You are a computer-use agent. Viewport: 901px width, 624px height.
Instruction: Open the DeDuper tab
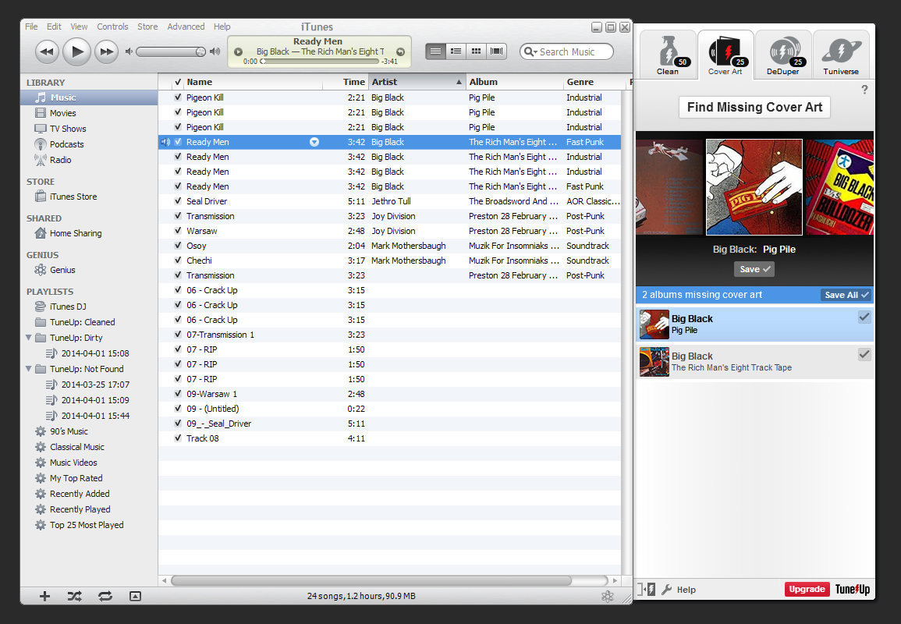[782, 55]
